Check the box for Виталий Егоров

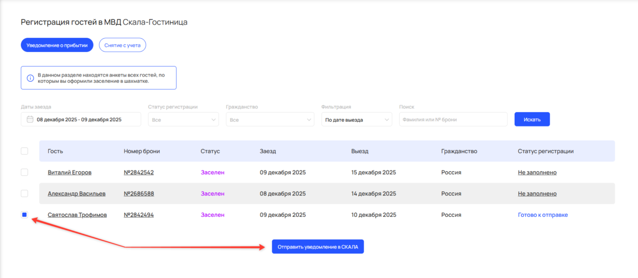[24, 172]
